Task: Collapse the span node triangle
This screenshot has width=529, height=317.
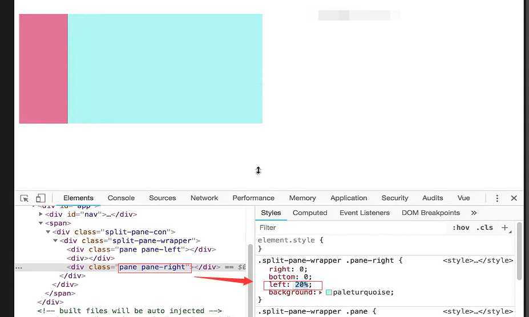Action: (x=41, y=223)
